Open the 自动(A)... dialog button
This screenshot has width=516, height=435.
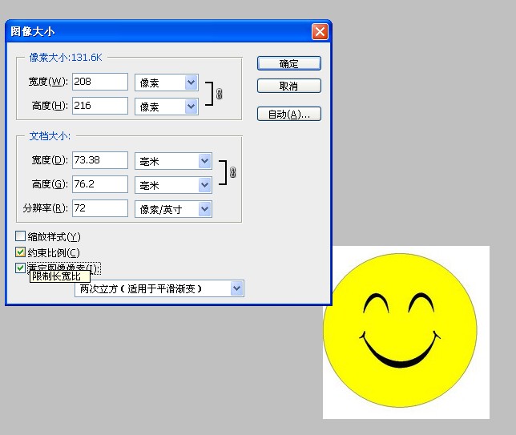(x=289, y=114)
